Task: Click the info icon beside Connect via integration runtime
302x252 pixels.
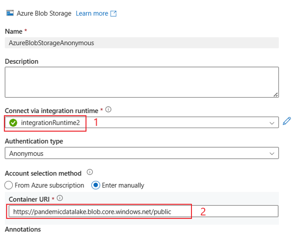Action: click(x=108, y=110)
